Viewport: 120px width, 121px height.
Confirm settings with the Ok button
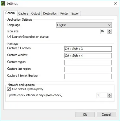[x=85, y=115]
